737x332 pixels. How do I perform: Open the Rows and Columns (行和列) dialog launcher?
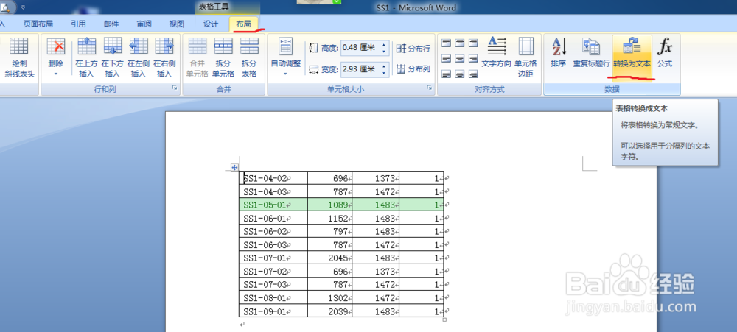click(175, 88)
